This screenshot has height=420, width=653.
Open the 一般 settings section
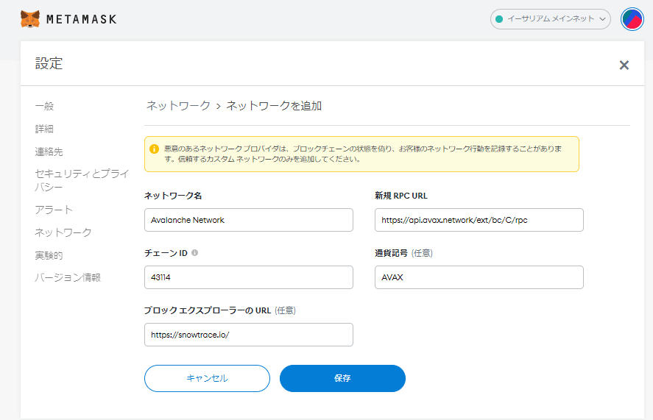(x=45, y=106)
